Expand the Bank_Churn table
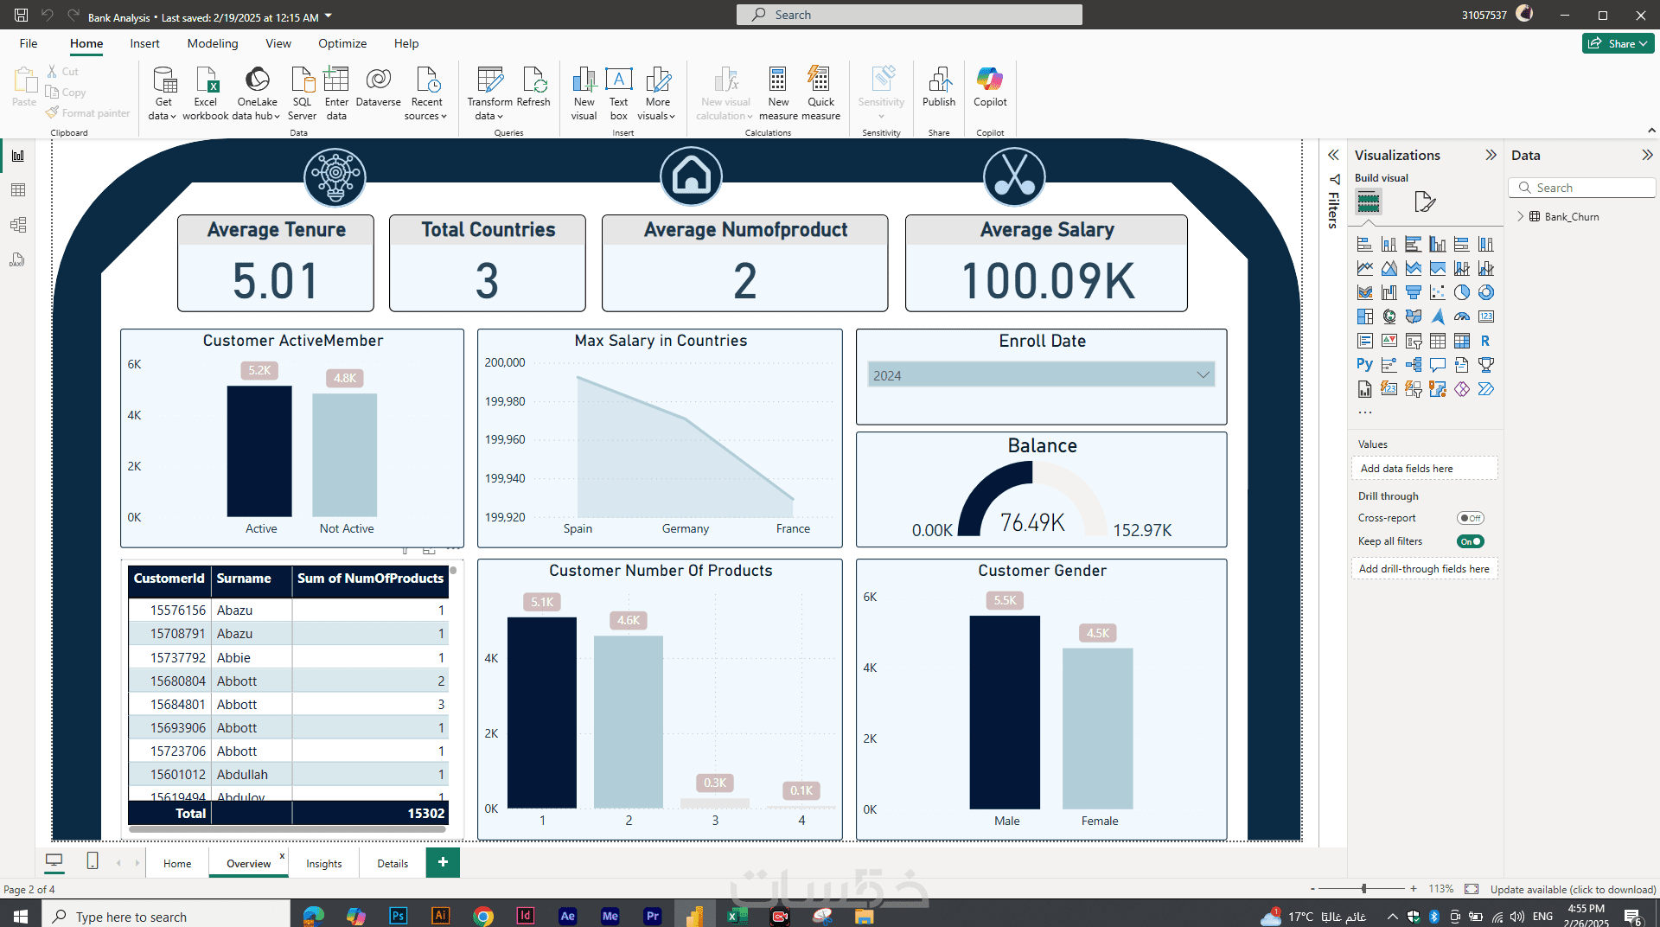Viewport: 1660px width, 927px height. pyautogui.click(x=1521, y=216)
